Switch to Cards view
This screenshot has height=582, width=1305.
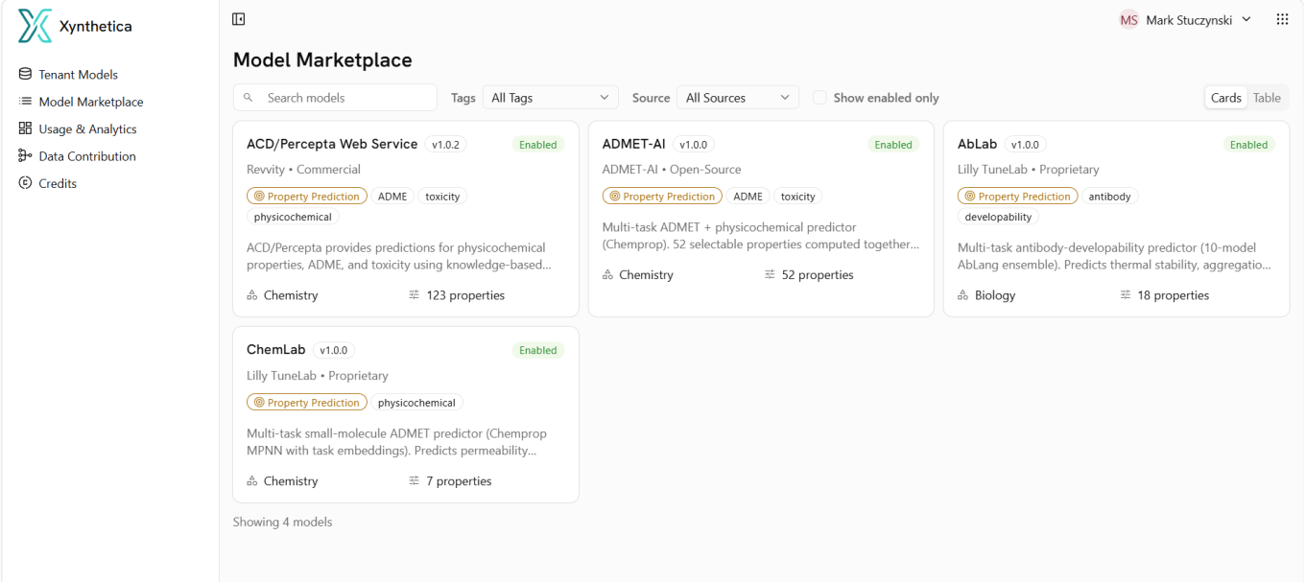pos(1226,98)
